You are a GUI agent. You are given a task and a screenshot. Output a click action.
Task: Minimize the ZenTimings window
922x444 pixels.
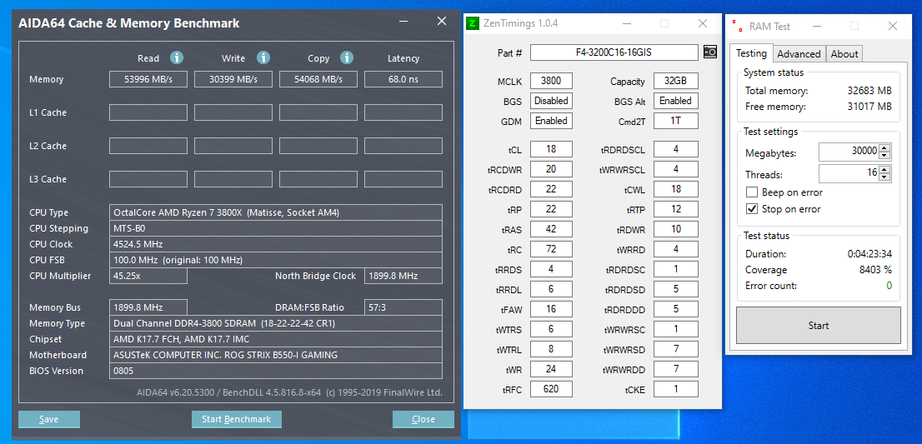[628, 23]
